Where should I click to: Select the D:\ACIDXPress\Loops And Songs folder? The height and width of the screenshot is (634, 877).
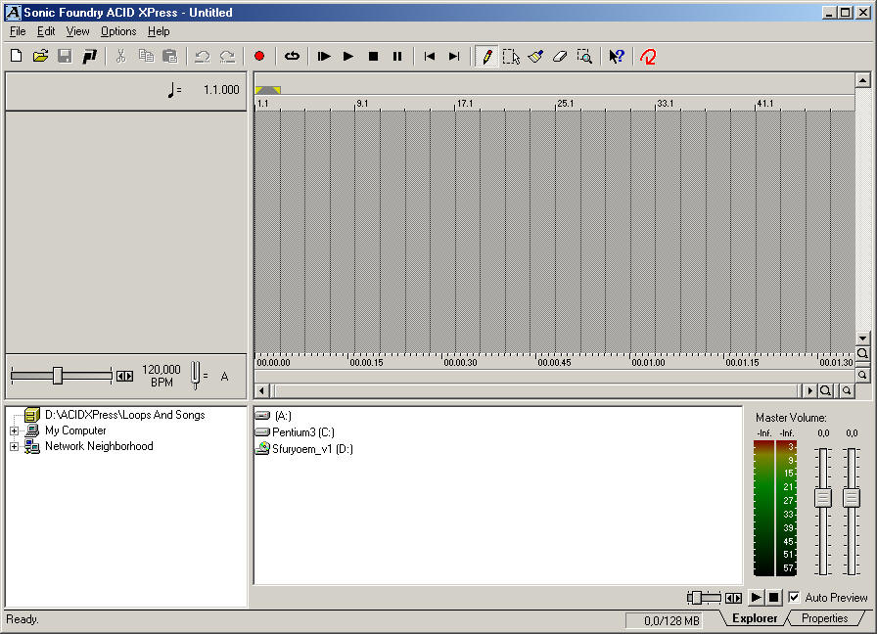click(x=124, y=415)
